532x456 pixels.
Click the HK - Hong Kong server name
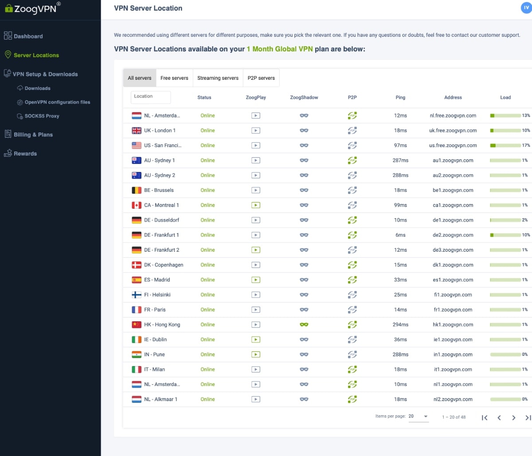coord(162,325)
